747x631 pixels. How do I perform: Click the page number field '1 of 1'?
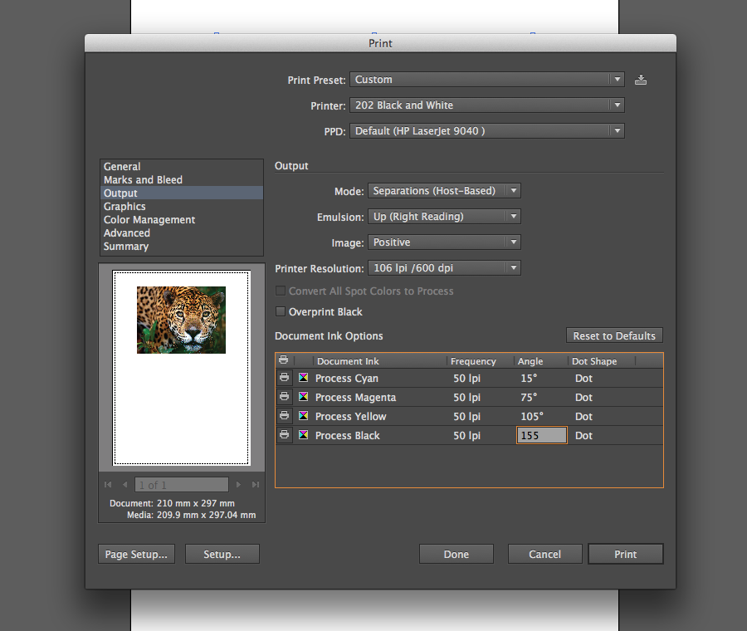pyautogui.click(x=182, y=485)
